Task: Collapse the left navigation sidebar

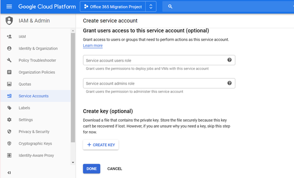Action: coord(9,173)
